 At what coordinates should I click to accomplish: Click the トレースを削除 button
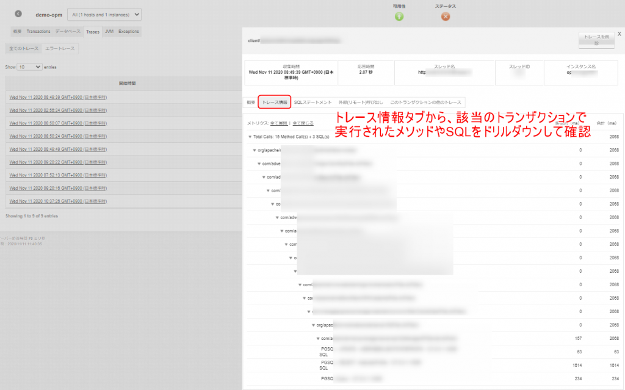point(596,40)
